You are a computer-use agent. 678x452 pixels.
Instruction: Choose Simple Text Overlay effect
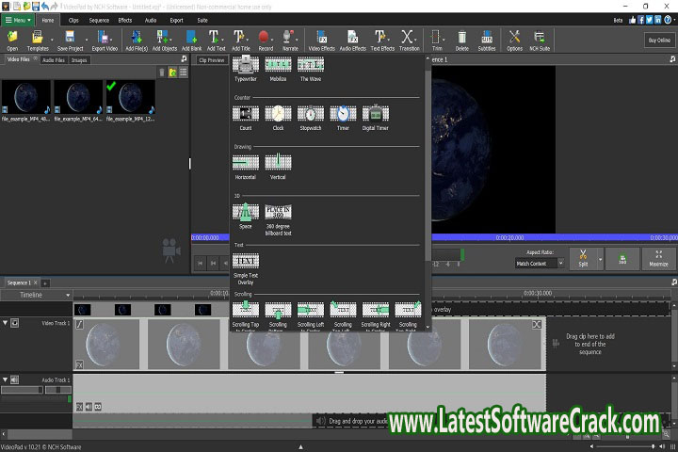(246, 269)
